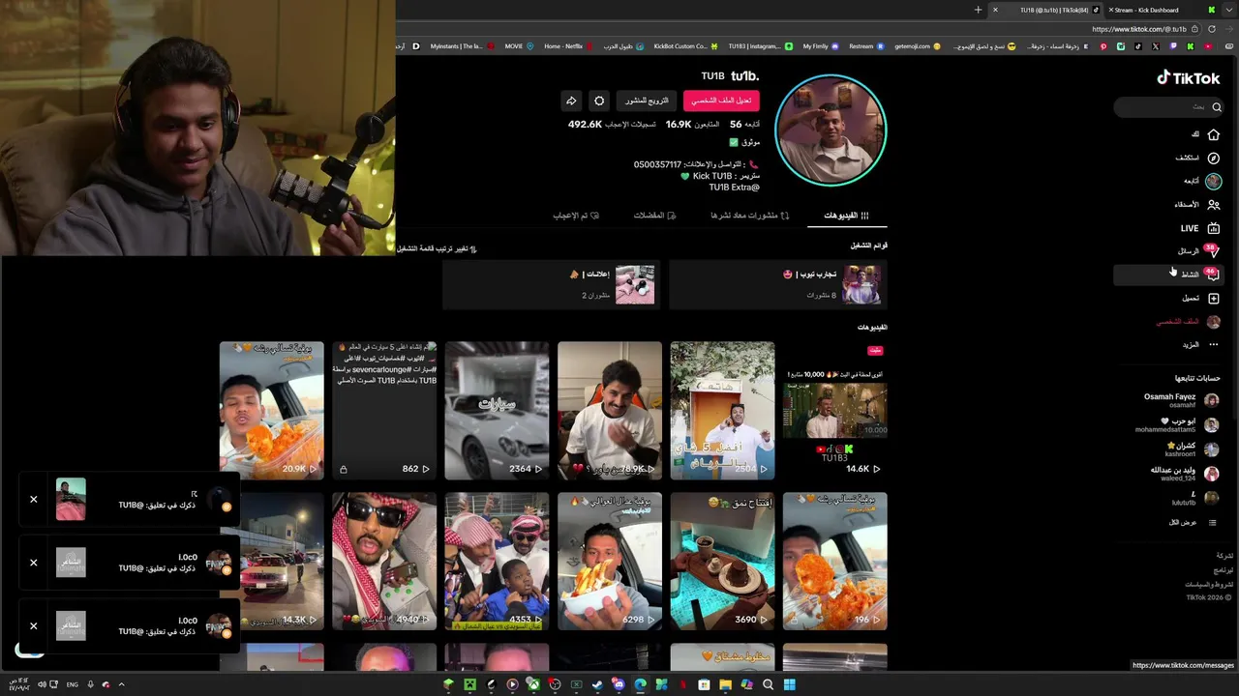Click the ENG language indicator
Image resolution: width=1239 pixels, height=696 pixels.
coord(73,684)
